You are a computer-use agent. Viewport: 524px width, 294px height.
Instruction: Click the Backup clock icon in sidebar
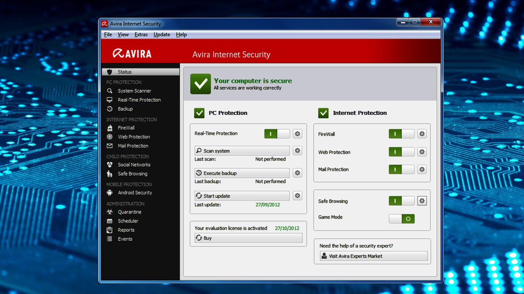pyautogui.click(x=109, y=109)
